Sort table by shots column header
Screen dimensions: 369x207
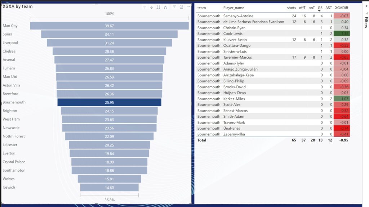tap(291, 8)
